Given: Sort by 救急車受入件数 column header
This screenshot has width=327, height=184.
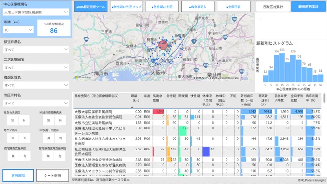Looking at the screenshot, I should [280, 98].
